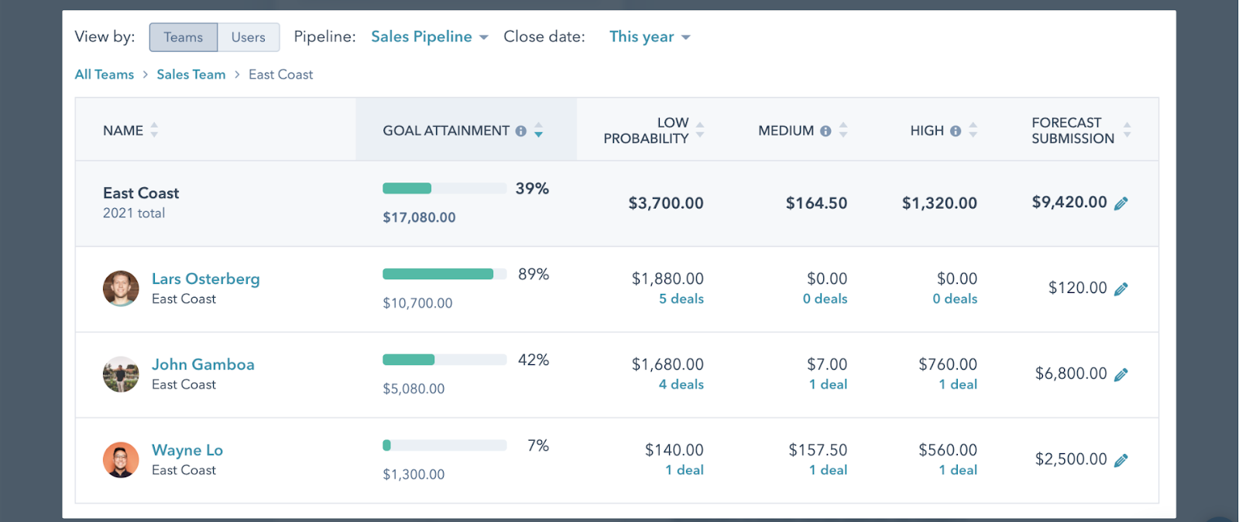Image resolution: width=1239 pixels, height=522 pixels.
Task: Go to All Teams breadcrumb
Action: click(105, 75)
